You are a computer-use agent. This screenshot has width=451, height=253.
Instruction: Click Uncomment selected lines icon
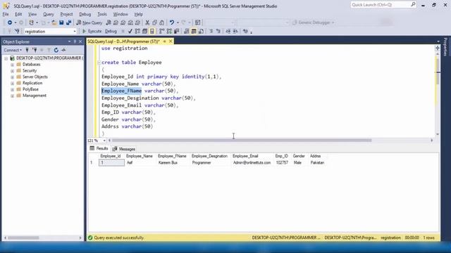[218, 31]
